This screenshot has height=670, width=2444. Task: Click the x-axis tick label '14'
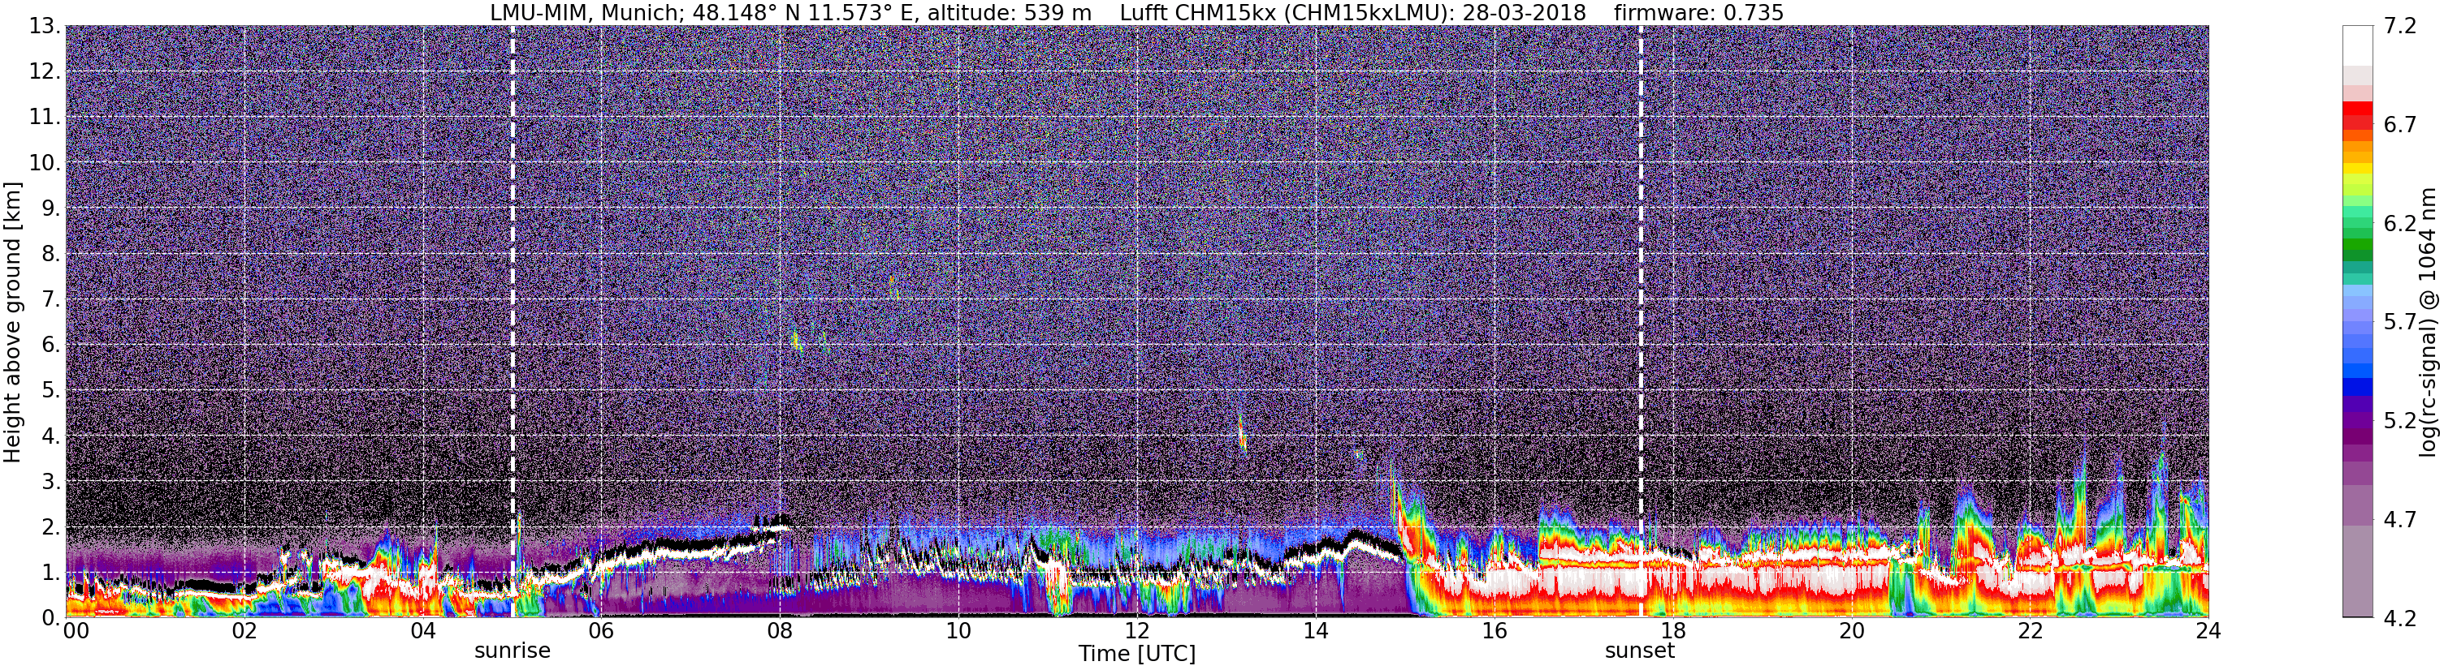(1316, 631)
